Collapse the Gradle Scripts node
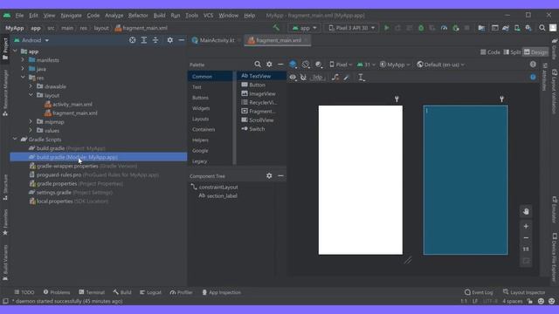Image resolution: width=559 pixels, height=314 pixels. 15,140
